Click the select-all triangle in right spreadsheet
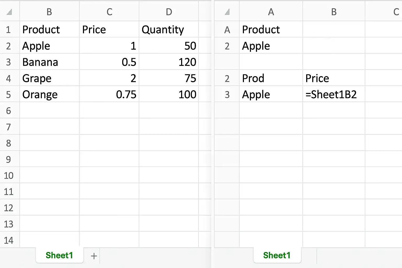402x268 pixels. point(227,12)
